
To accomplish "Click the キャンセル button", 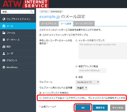I will coord(118,108).
